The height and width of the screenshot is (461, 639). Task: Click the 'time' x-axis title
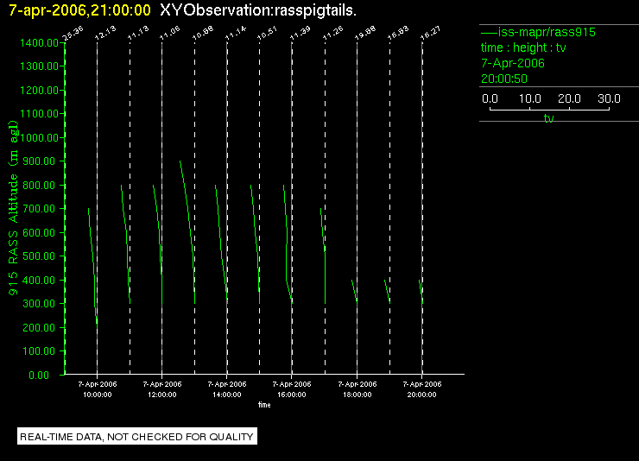264,405
